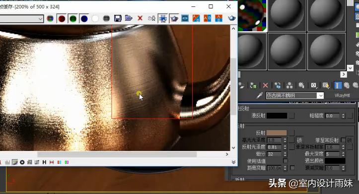Click the force color clamping circle icon

coord(22,162)
